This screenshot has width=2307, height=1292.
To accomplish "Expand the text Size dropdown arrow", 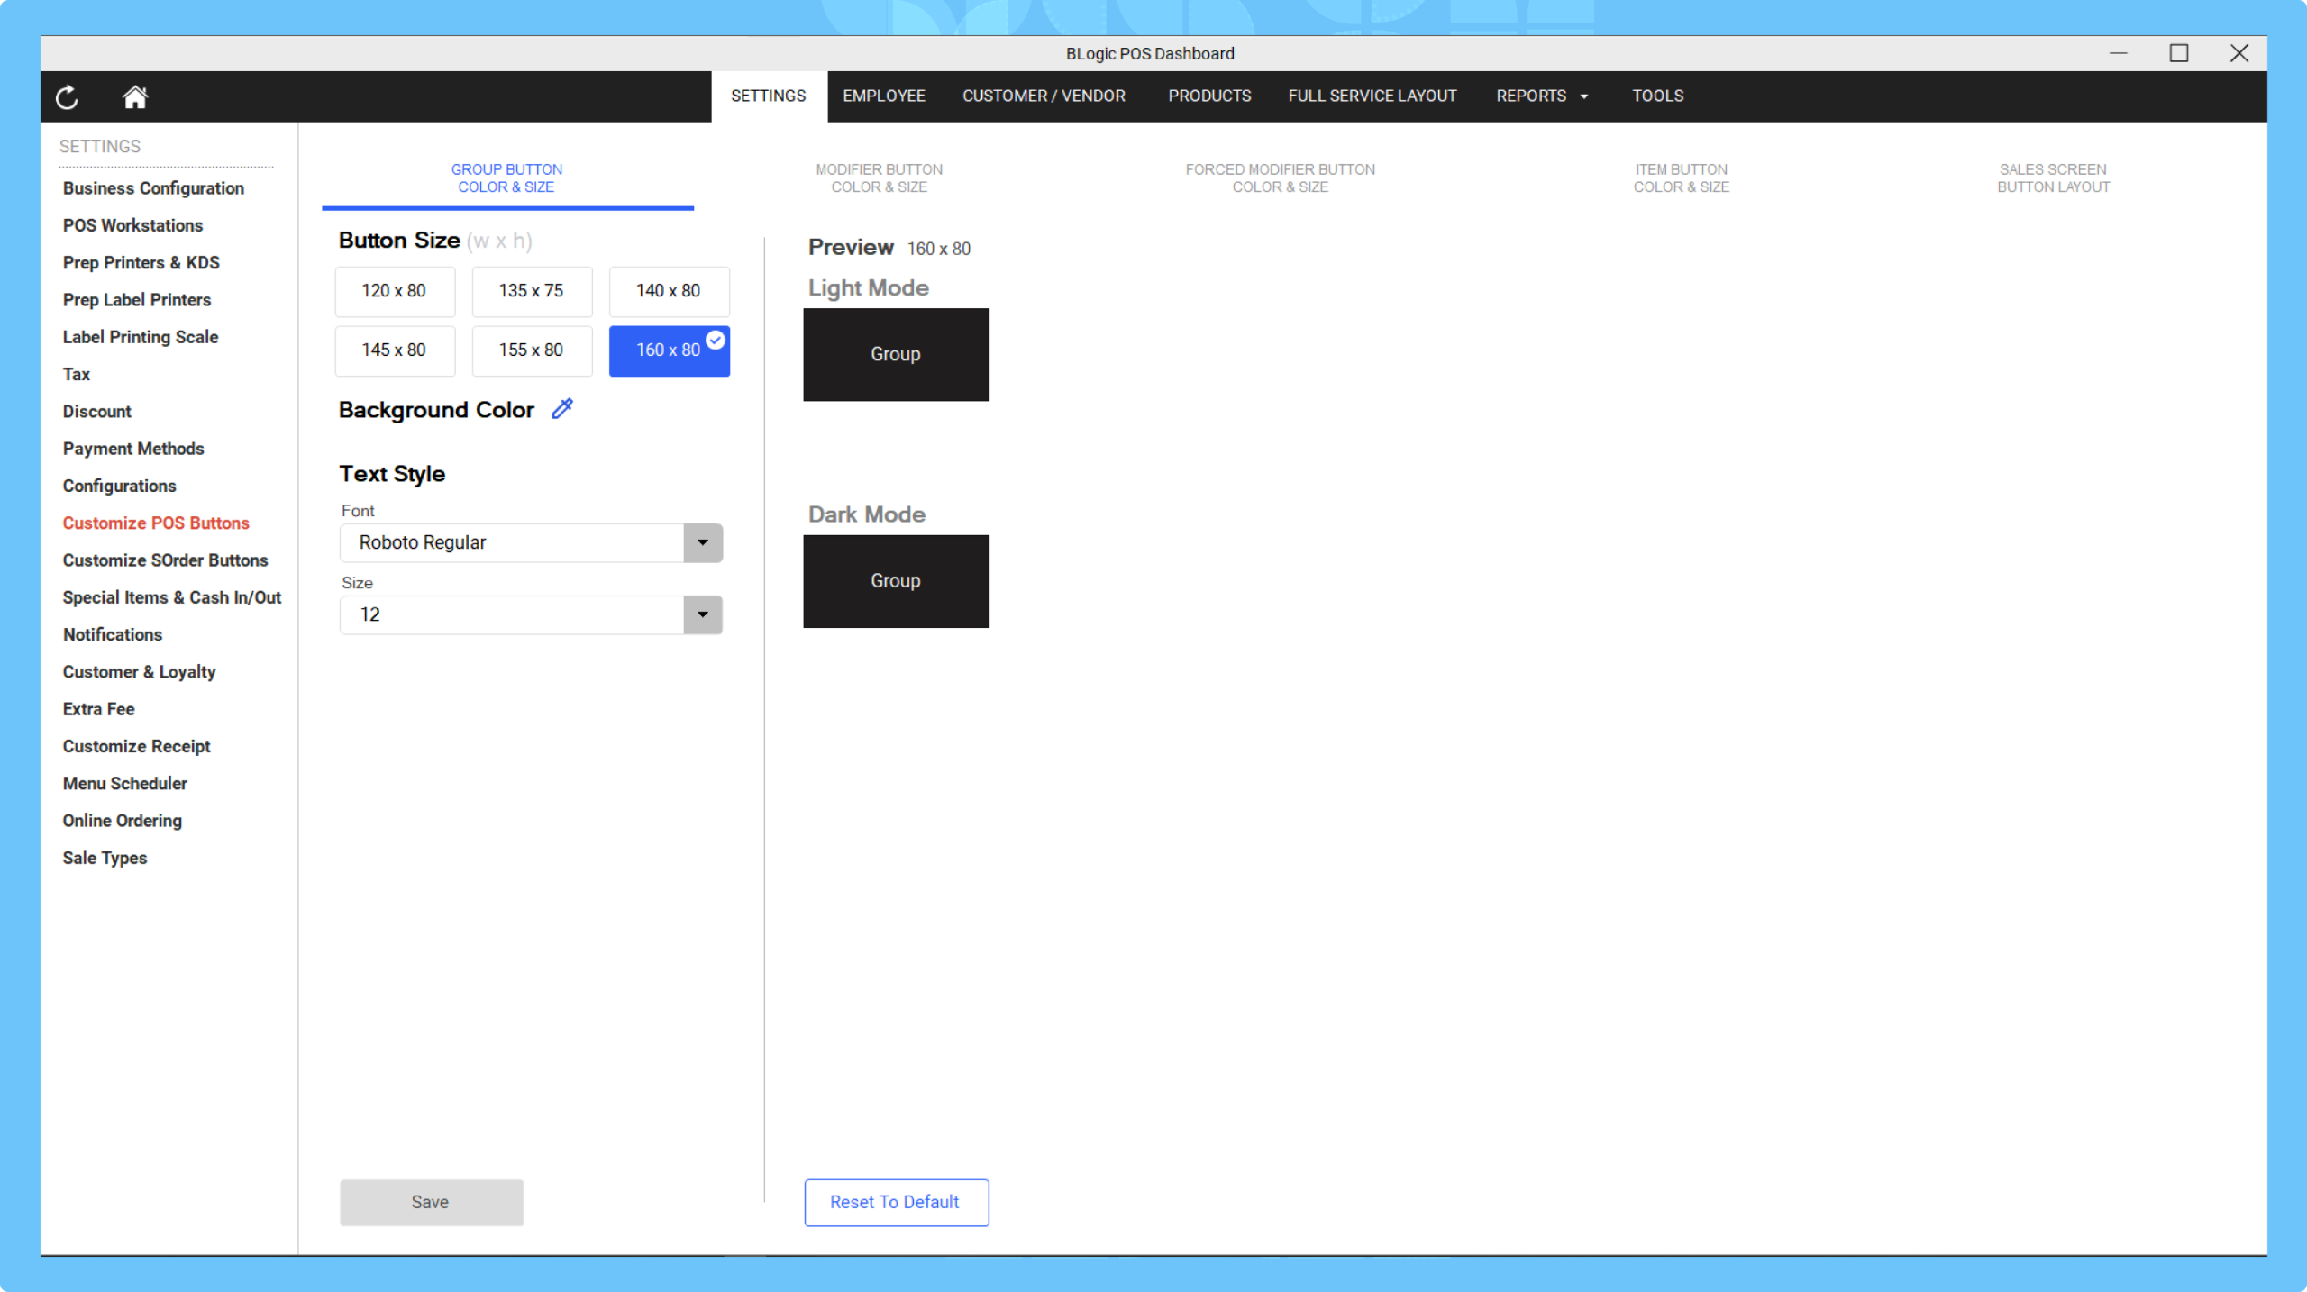I will pyautogui.click(x=703, y=614).
